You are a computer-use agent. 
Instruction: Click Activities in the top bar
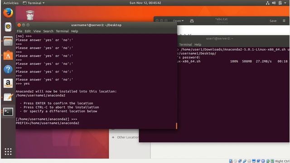[11, 3]
